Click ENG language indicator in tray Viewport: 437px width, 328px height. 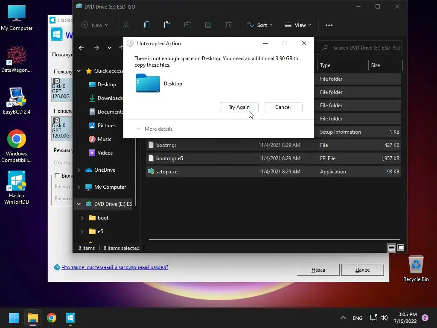tap(358, 318)
